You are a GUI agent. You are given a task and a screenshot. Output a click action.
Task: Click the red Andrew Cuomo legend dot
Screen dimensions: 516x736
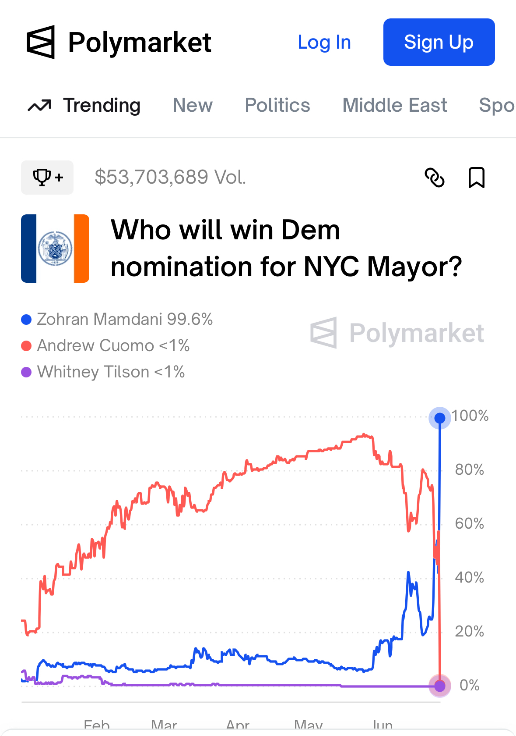[x=26, y=346]
